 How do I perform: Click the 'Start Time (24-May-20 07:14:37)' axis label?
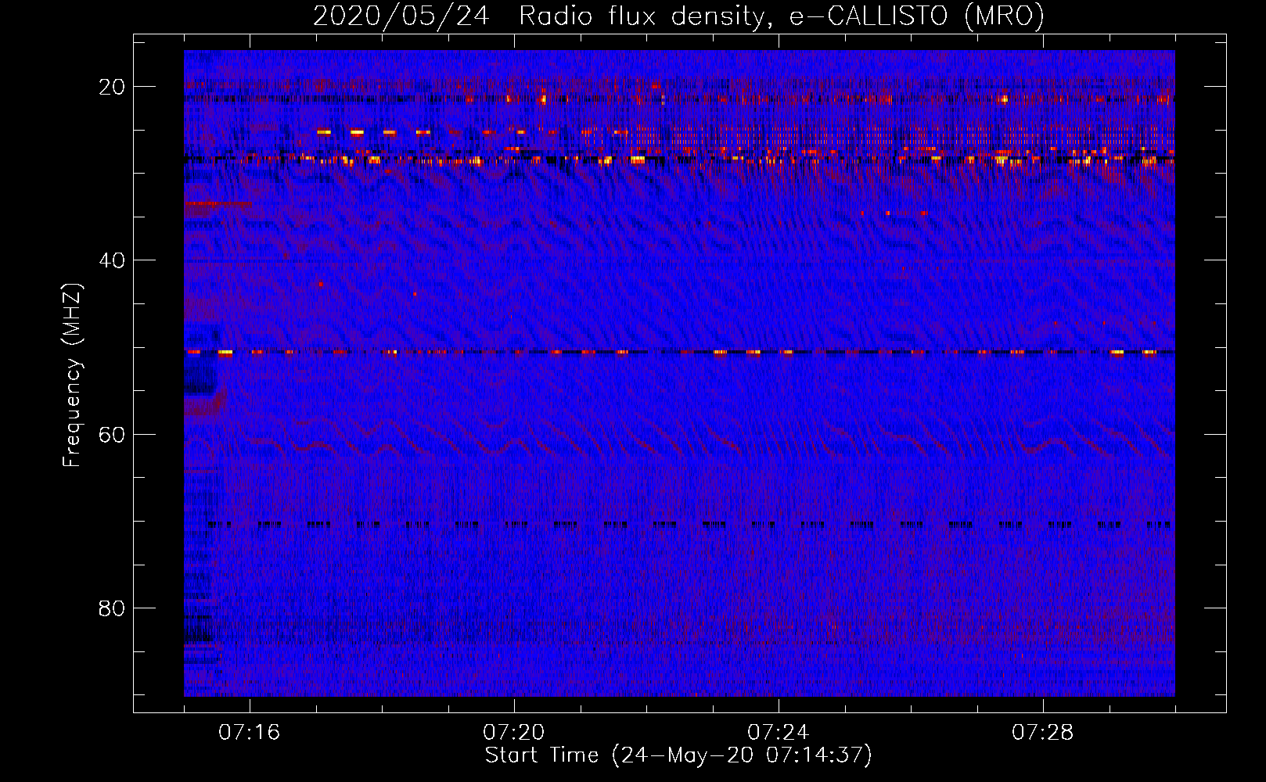pos(678,755)
